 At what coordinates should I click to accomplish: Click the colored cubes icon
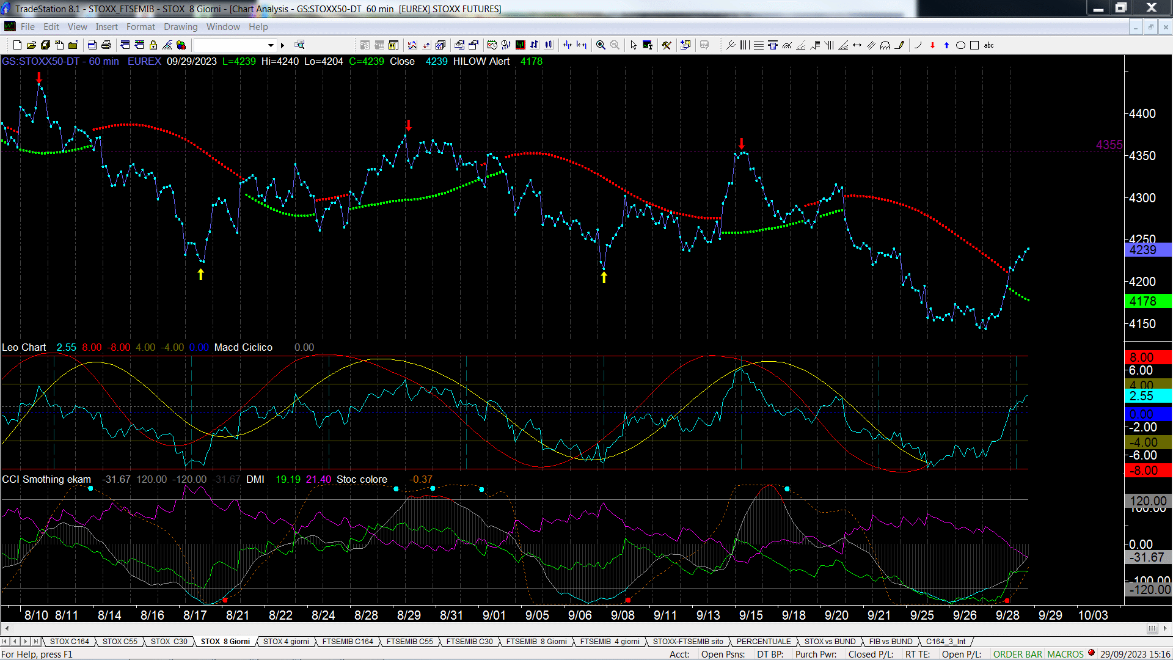coord(181,45)
